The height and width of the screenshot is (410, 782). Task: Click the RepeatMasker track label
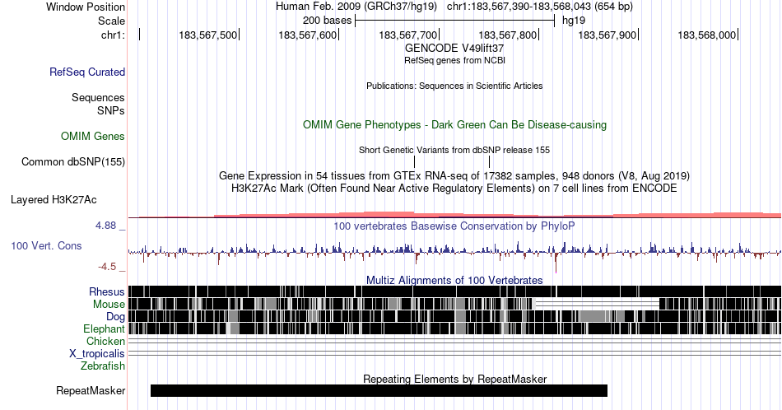coord(91,390)
